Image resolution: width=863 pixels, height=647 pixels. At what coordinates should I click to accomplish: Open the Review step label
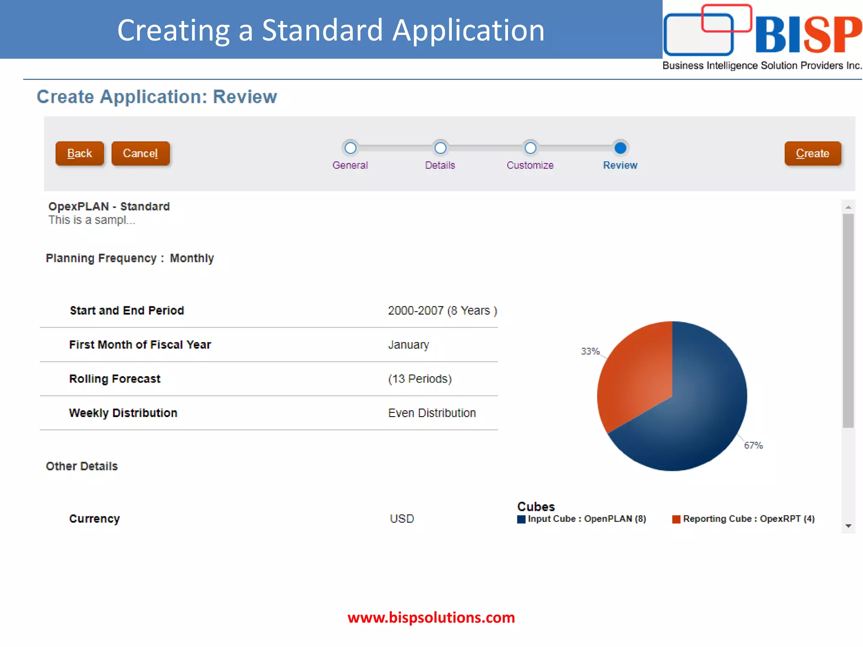[620, 165]
